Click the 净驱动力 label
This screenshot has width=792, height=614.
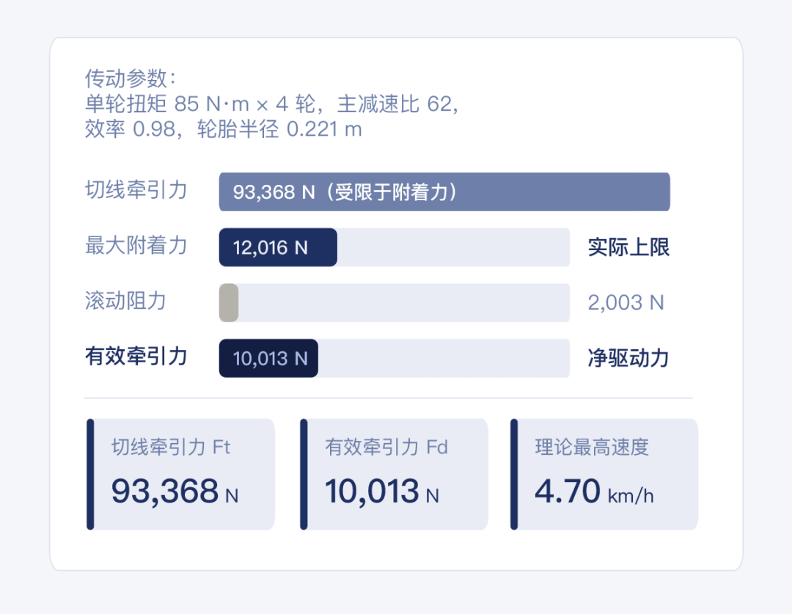(x=628, y=358)
